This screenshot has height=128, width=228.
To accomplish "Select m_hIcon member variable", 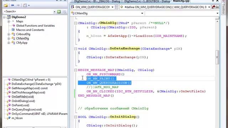I will tap(17, 118).
